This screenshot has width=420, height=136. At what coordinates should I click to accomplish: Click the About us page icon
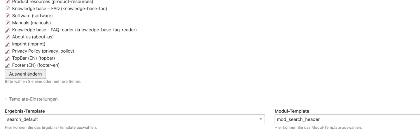tap(8, 37)
